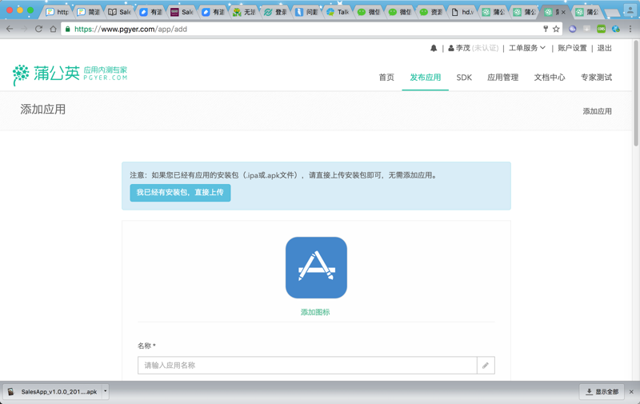Open 账户设置 link
640x404 pixels.
[x=572, y=48]
